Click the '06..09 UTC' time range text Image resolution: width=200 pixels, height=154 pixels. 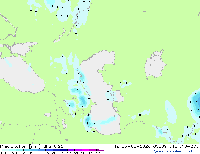tap(165, 146)
